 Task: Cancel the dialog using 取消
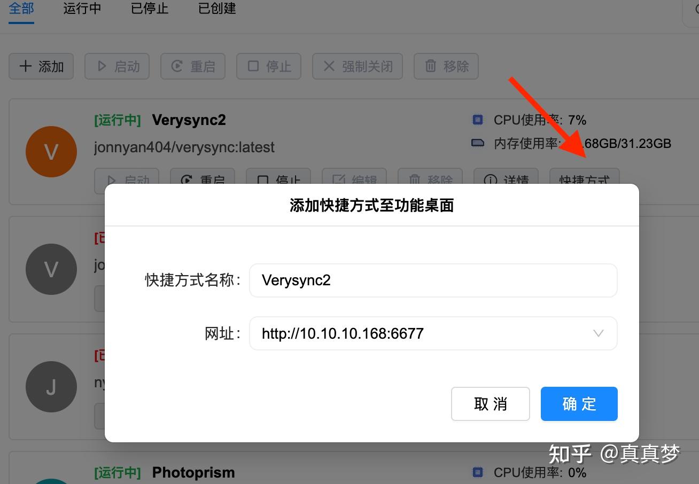pos(490,404)
